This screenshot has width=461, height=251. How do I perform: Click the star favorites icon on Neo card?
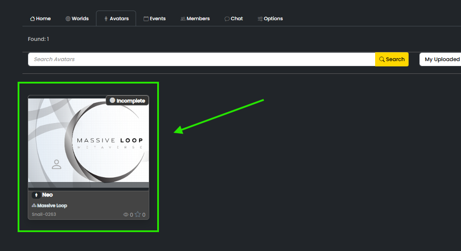137,215
